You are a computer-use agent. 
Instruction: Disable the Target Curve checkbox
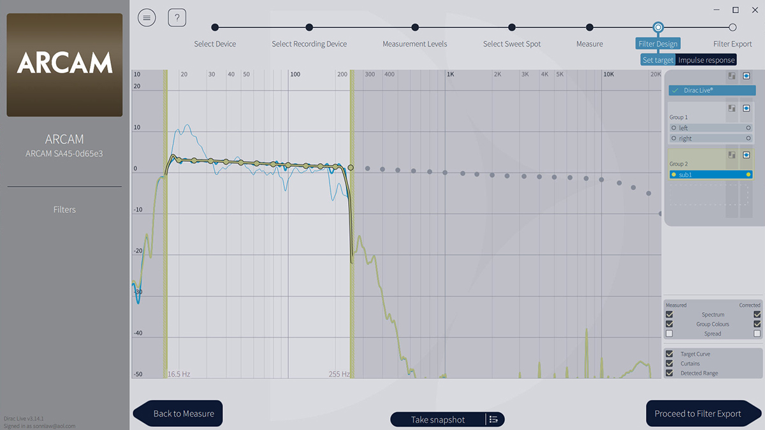(669, 354)
